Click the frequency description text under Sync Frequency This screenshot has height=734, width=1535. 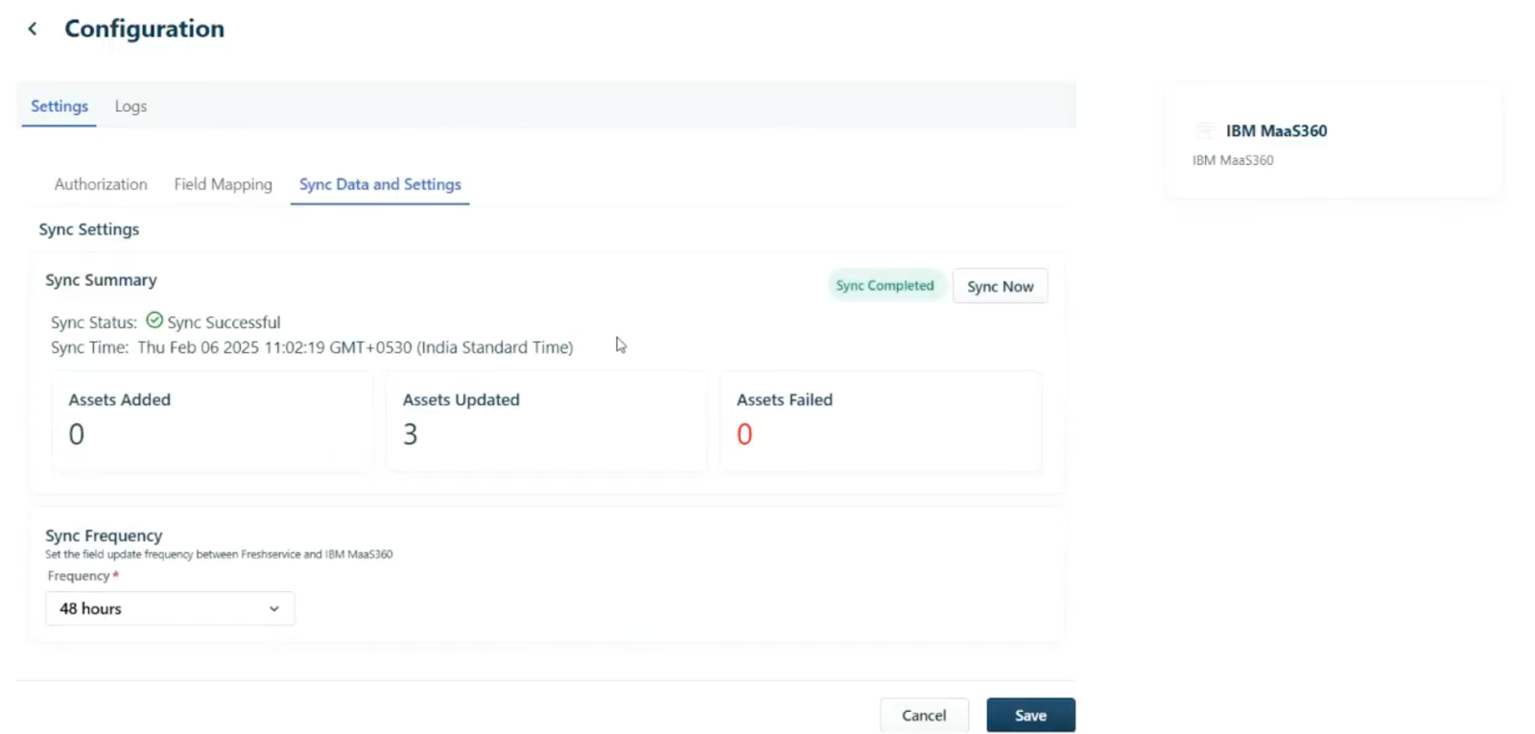[219, 555]
